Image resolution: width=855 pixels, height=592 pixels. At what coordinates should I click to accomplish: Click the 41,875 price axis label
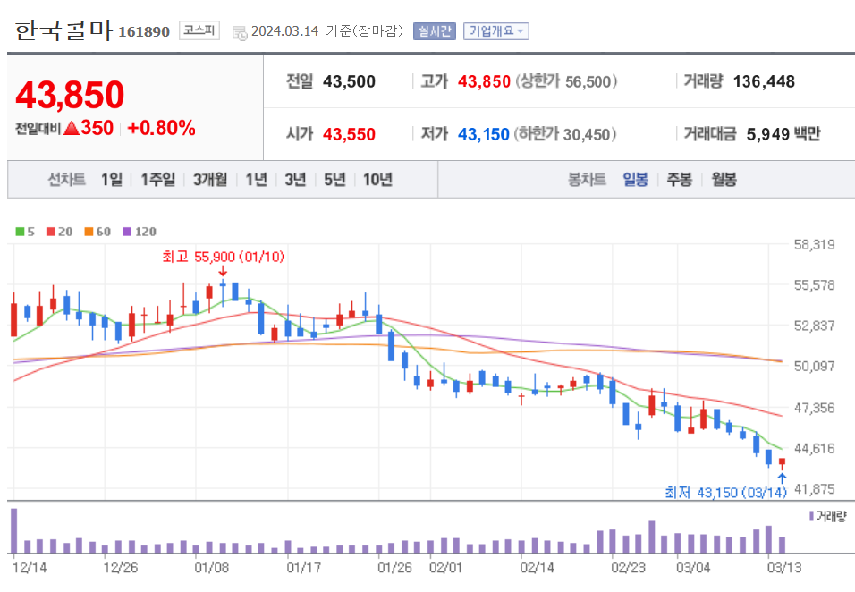tap(814, 489)
